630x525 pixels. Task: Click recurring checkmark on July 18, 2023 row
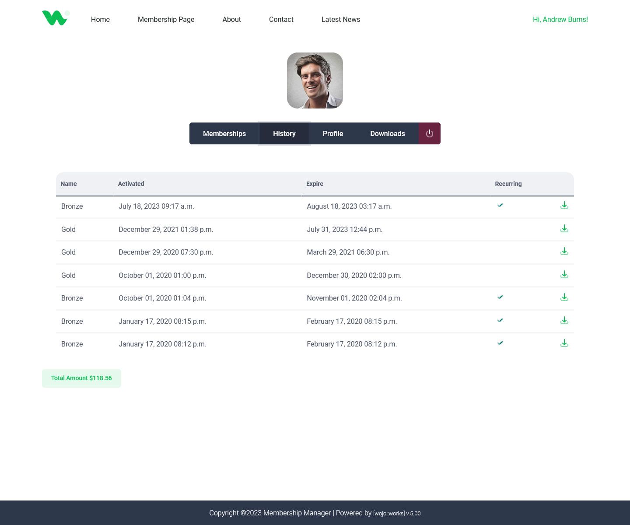click(500, 205)
